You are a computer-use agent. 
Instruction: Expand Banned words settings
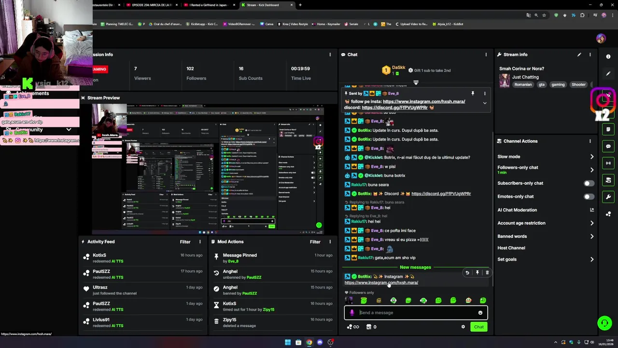(592, 236)
